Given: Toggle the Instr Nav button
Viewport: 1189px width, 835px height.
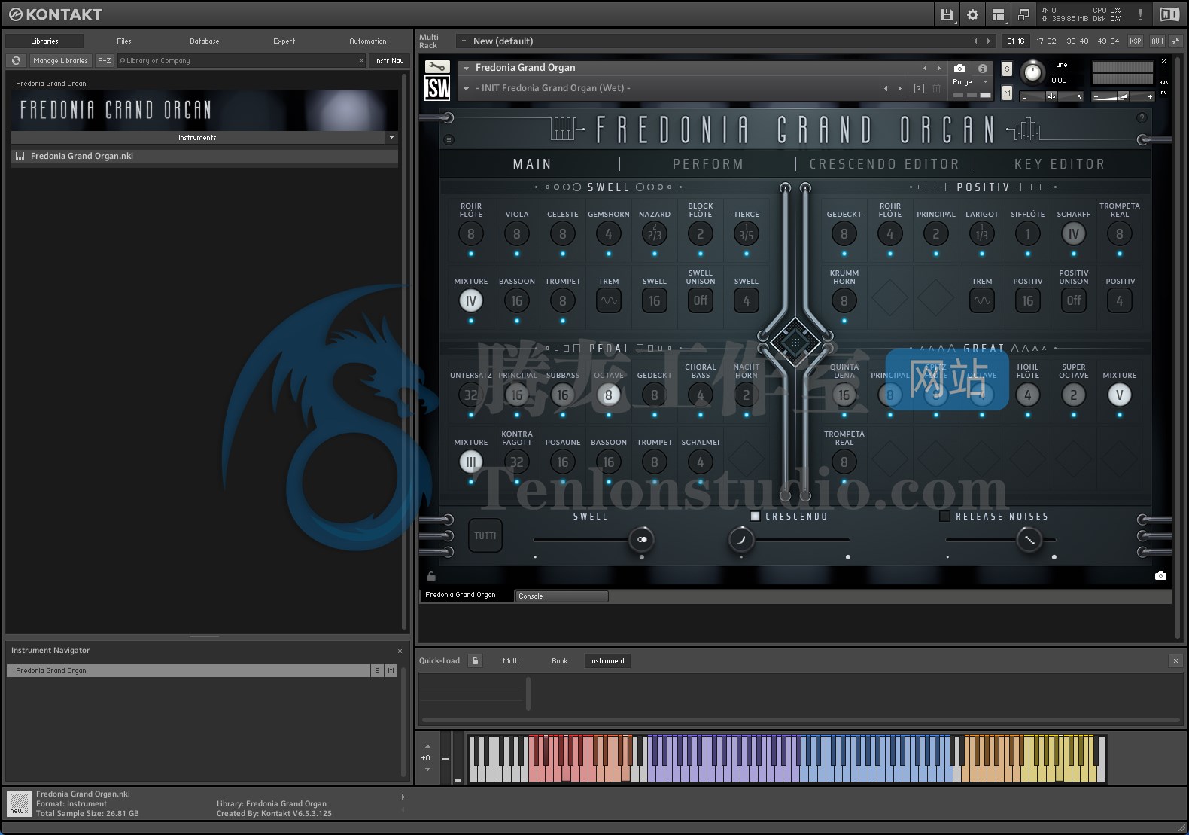Looking at the screenshot, I should (389, 61).
